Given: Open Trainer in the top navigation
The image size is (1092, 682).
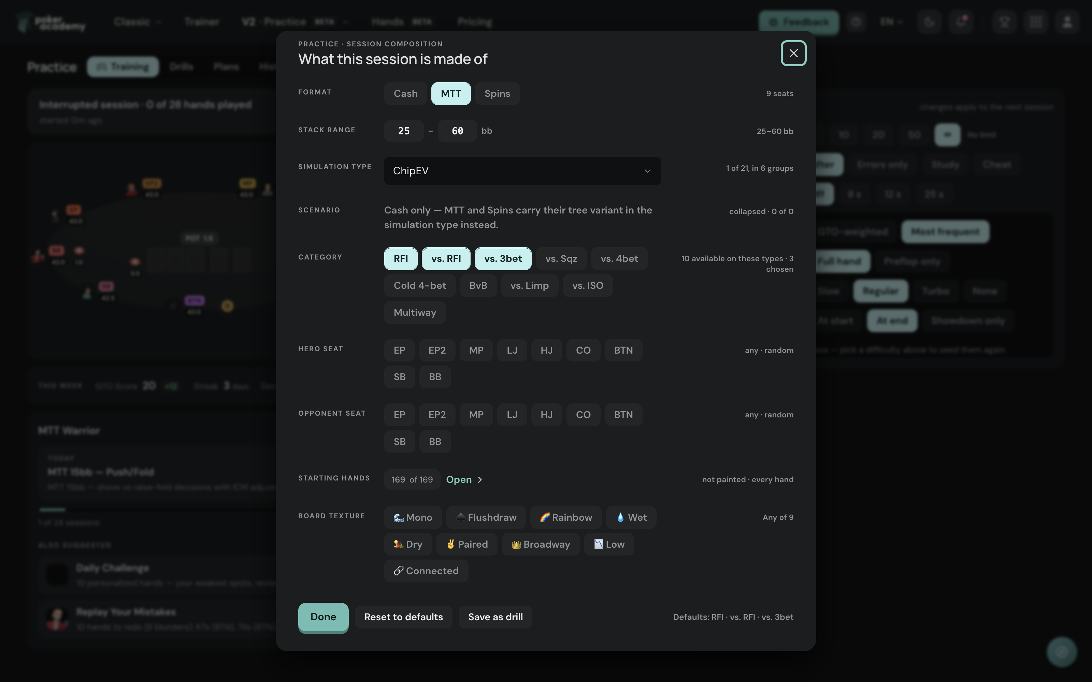Looking at the screenshot, I should pos(202,21).
